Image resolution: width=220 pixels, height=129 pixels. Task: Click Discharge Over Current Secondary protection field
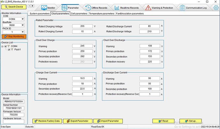pyautogui.click(x=150, y=89)
